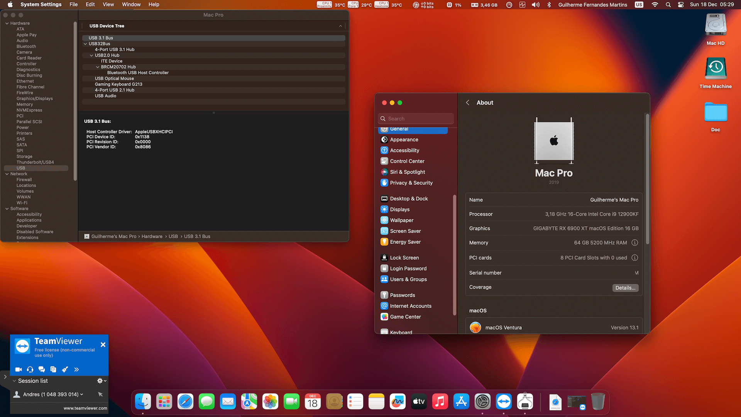Click the PCI cards info icon
The width and height of the screenshot is (741, 417).
(x=634, y=258)
